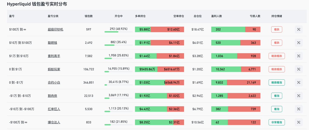This screenshot has height=130, width=309.
Task: Open the 超级印钞机 category link
Action: coord(56,29)
